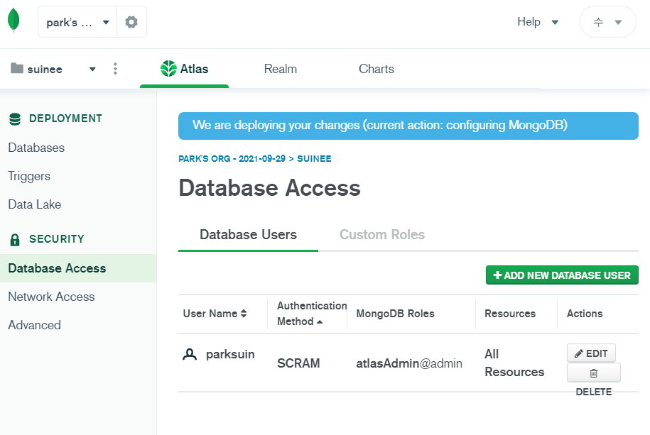
Task: Click the Deployment database stack icon
Action: [x=15, y=119]
